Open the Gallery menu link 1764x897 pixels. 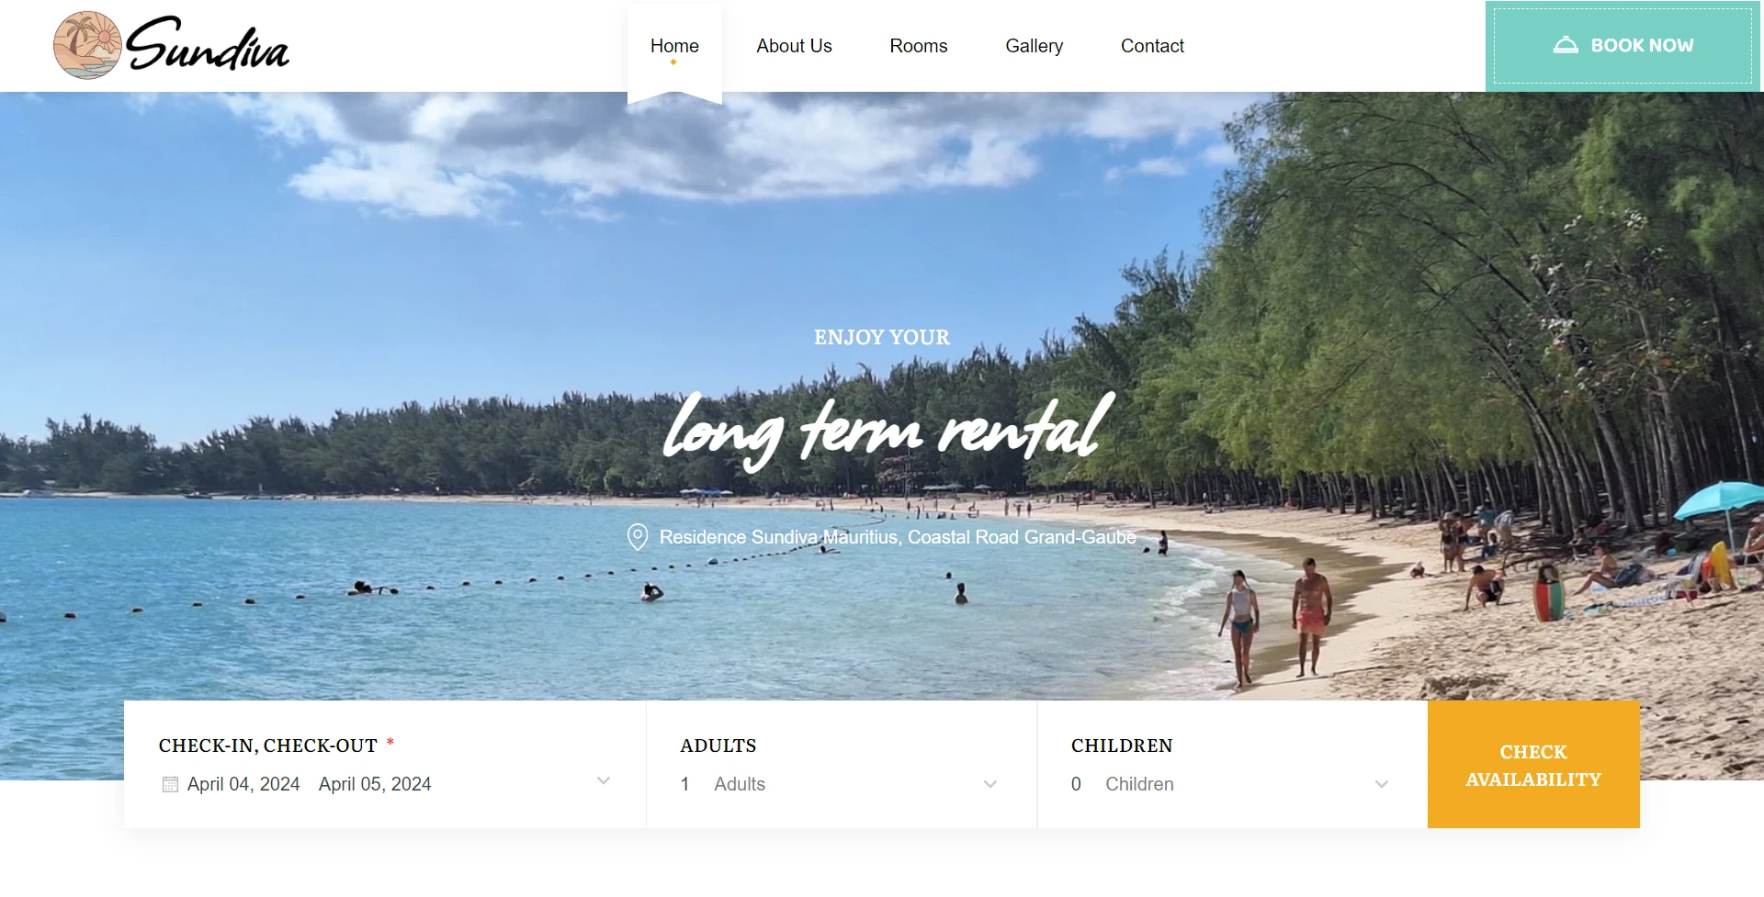(1034, 46)
